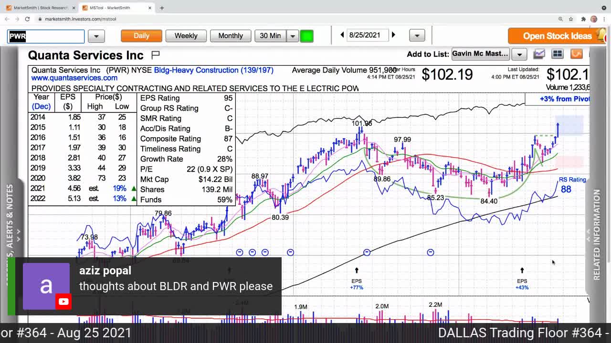Reload the page in the browser

click(27, 19)
